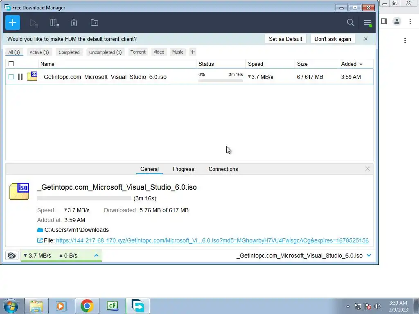The width and height of the screenshot is (419, 314).
Task: Open Chrome side panel icon in background window
Action: 384,21
